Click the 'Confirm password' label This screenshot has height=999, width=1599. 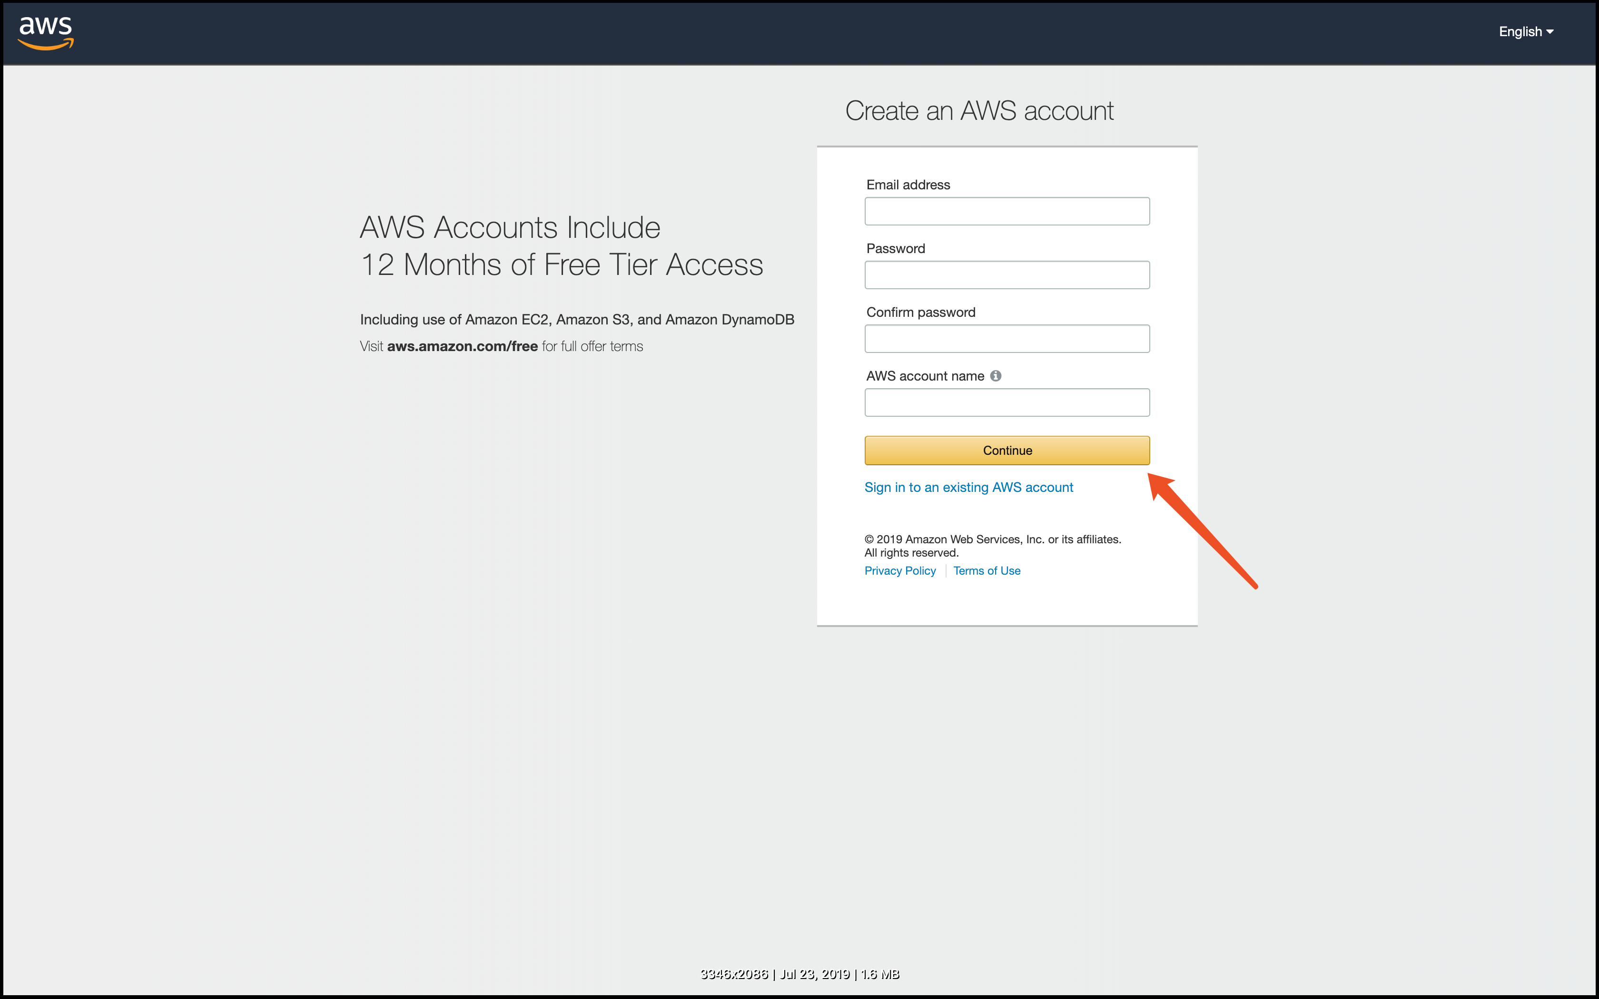[x=920, y=313]
